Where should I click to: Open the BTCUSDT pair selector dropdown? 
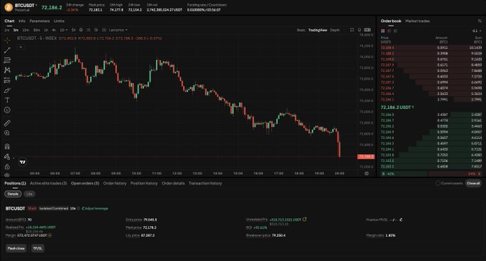(26, 6)
